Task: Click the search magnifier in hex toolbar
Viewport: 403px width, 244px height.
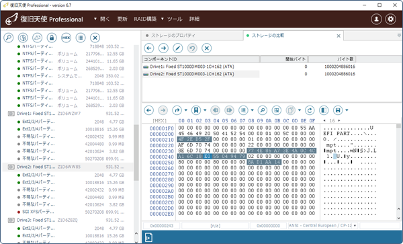Action: 263,110
